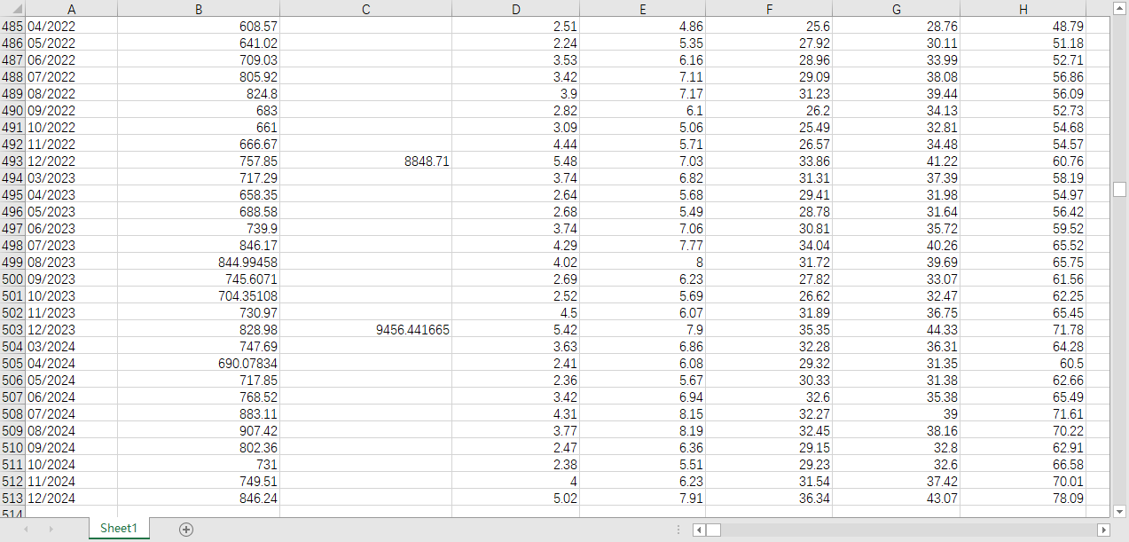Click the horizontal scrollbar thumb
The width and height of the screenshot is (1129, 542).
(x=713, y=530)
